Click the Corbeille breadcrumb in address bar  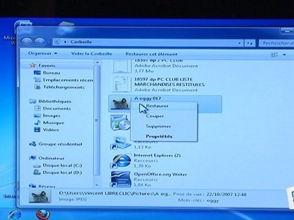81,42
